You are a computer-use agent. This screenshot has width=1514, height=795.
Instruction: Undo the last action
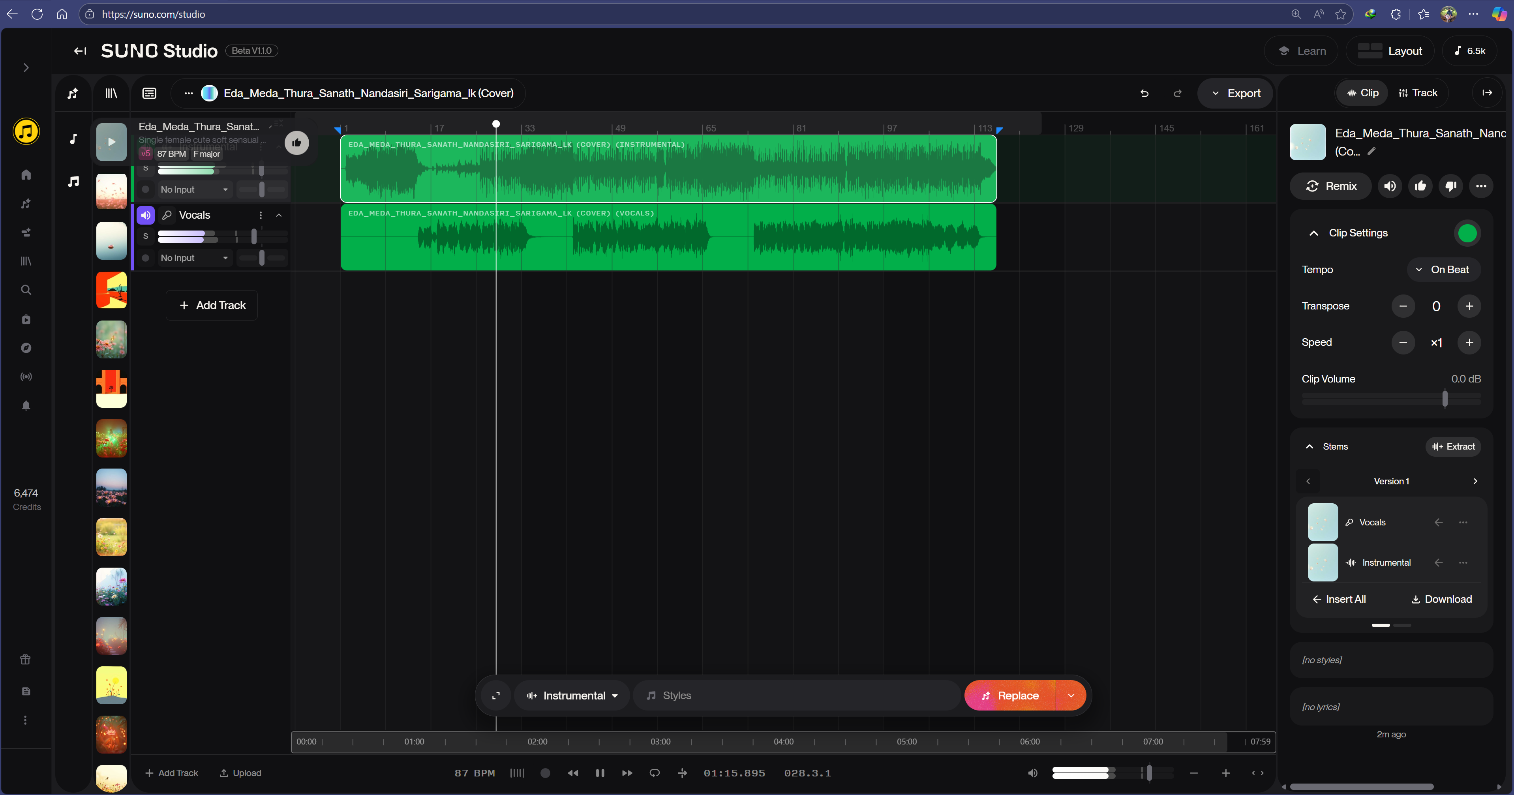pyautogui.click(x=1144, y=94)
